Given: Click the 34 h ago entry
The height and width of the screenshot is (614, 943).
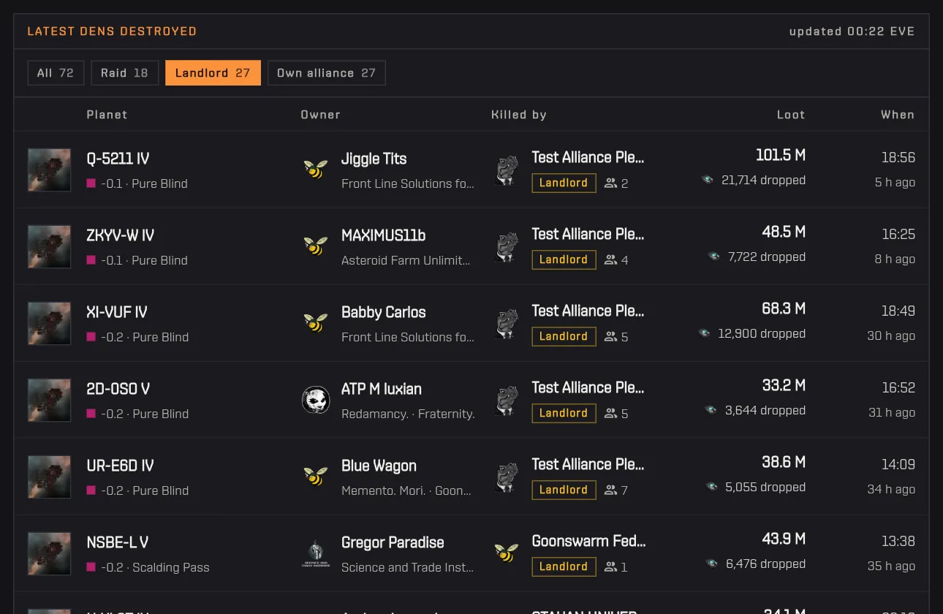Looking at the screenshot, I should 891,489.
